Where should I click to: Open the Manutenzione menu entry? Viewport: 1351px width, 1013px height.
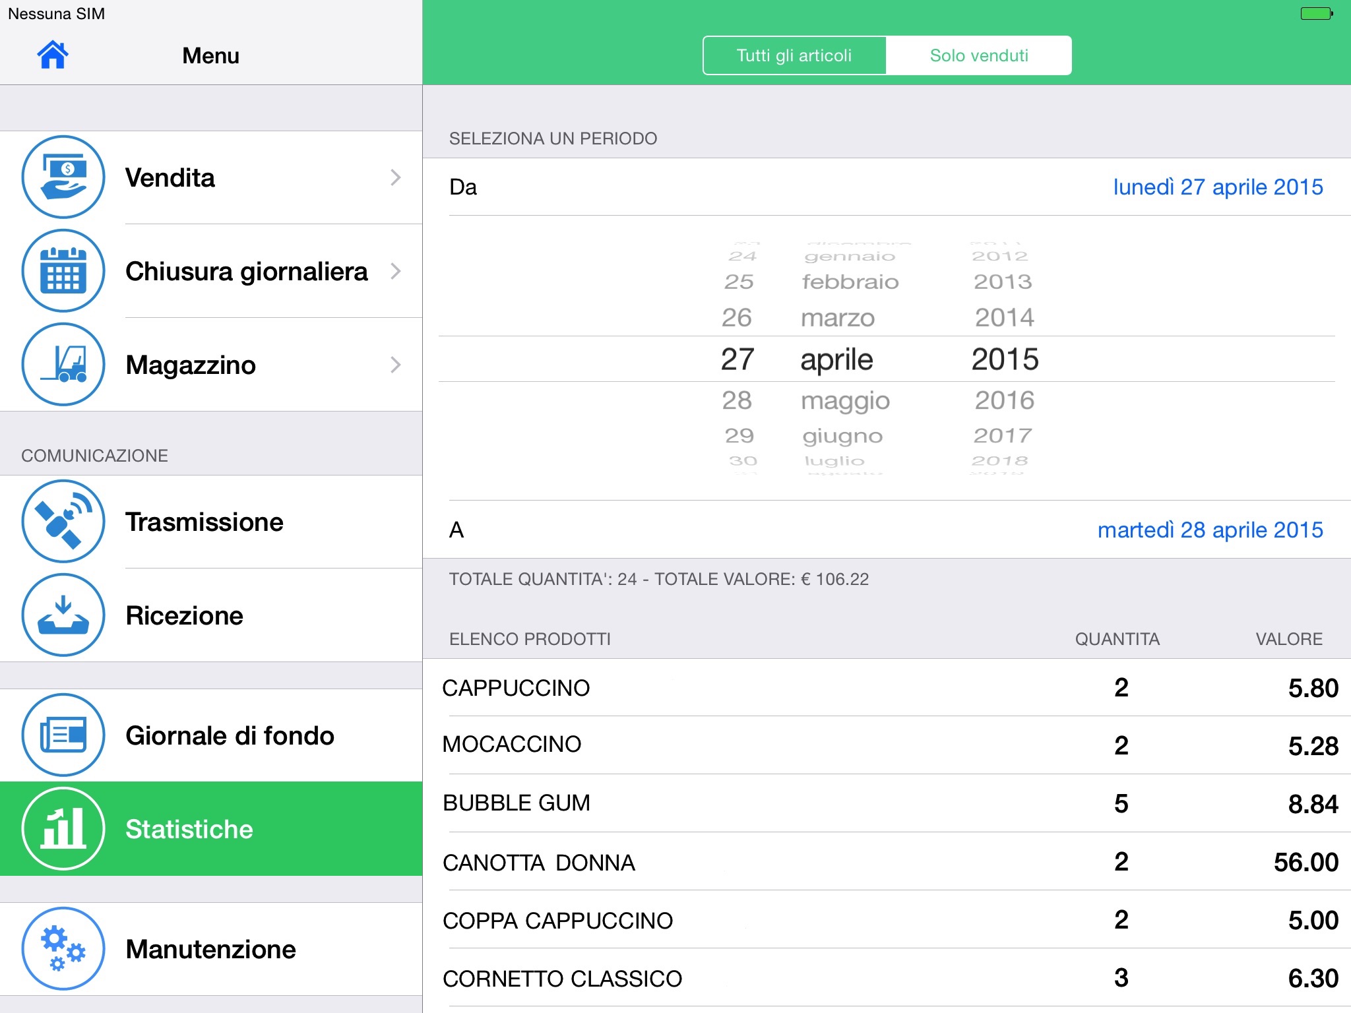(211, 949)
